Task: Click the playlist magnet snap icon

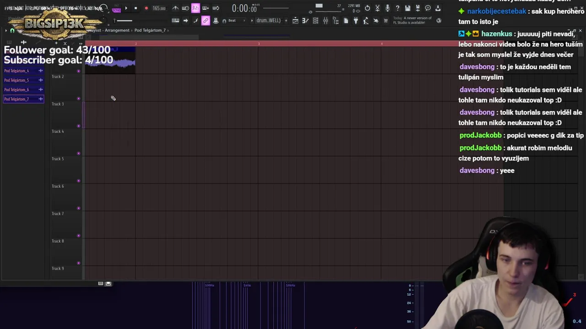Action: tap(12, 31)
